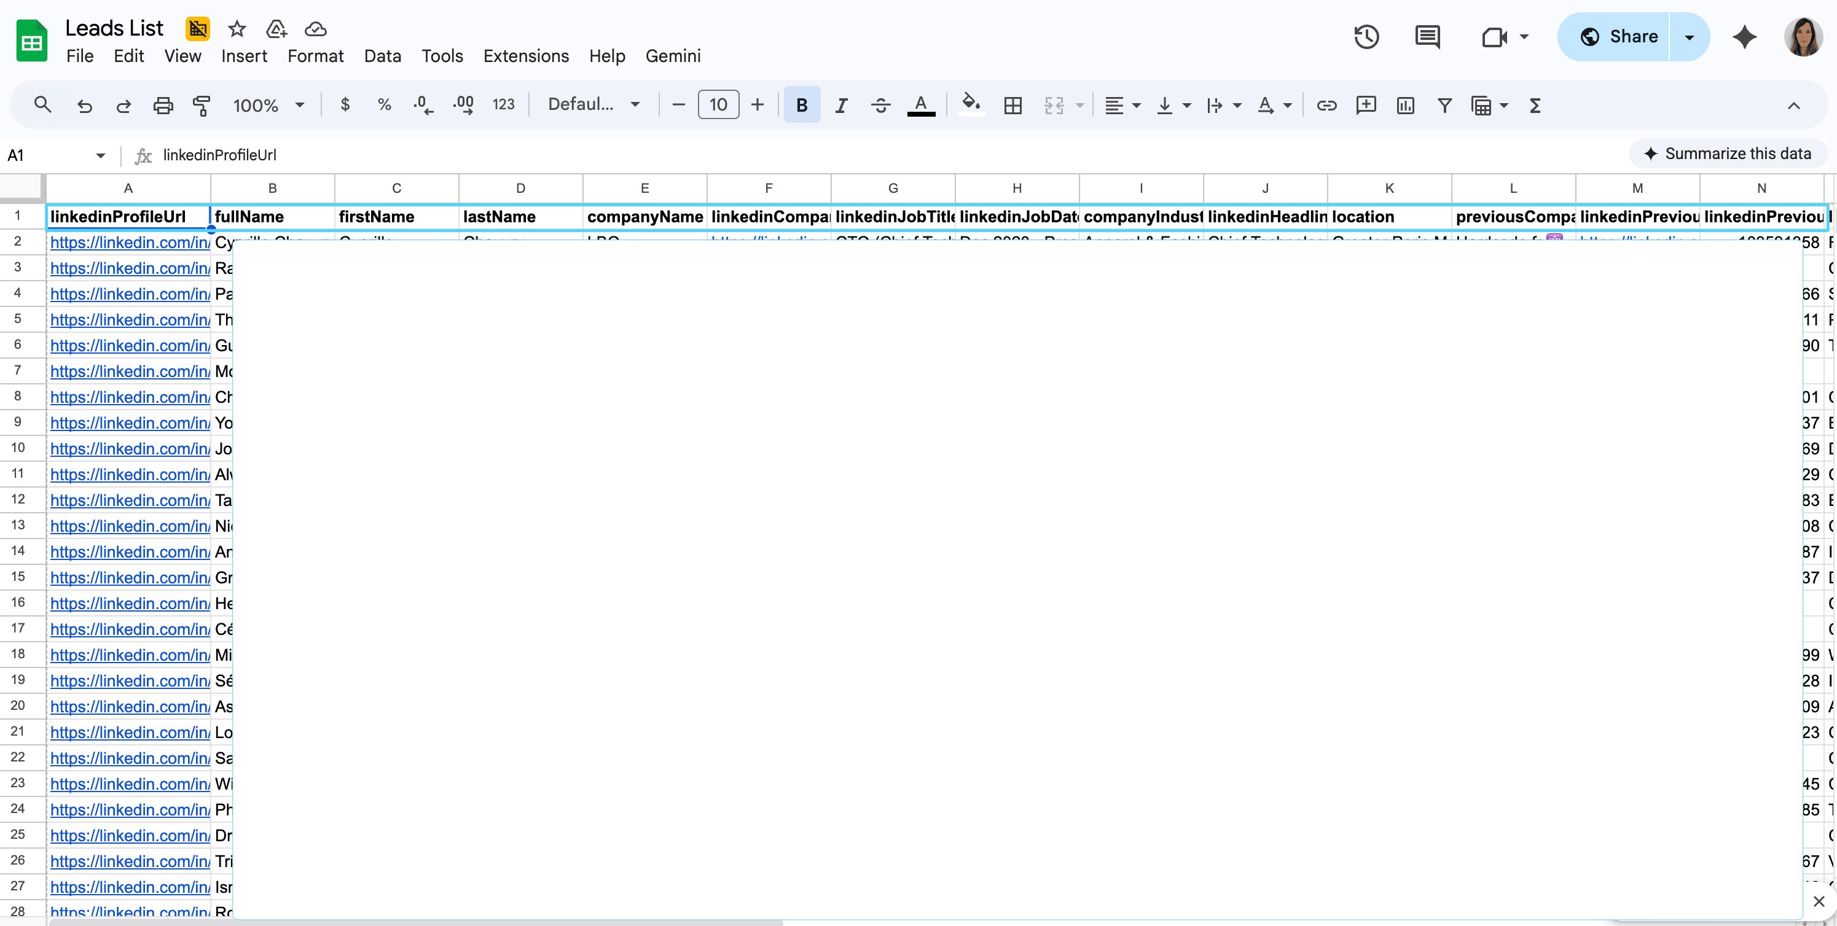Click the Insert link icon
This screenshot has width=1837, height=926.
pos(1326,106)
